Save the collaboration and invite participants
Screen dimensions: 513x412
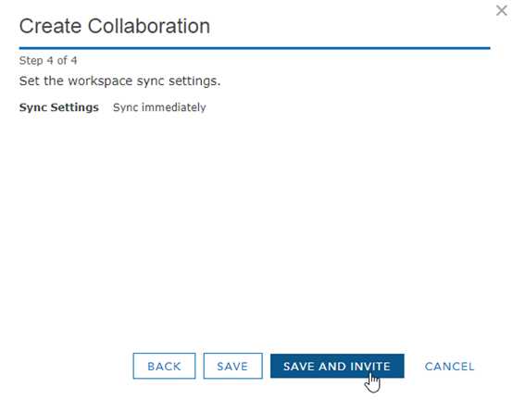[337, 366]
